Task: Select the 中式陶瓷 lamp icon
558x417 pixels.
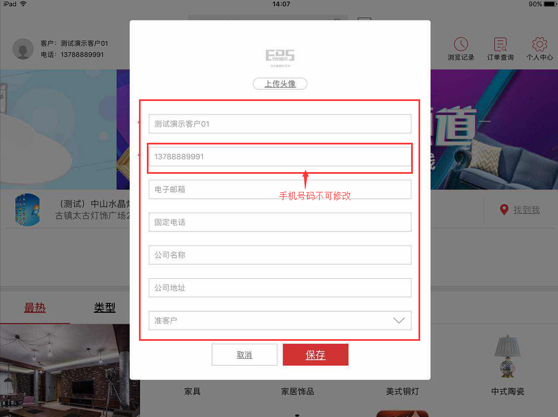Action: click(x=508, y=357)
